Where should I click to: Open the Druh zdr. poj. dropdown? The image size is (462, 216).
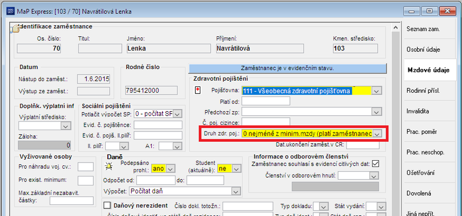[377, 134]
